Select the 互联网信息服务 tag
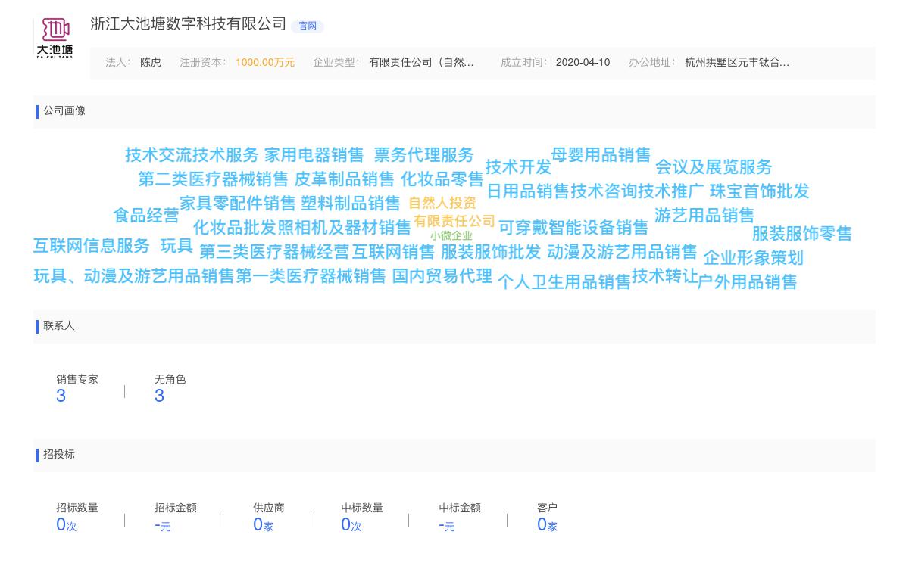Screen dimensions: 909x569 tap(92, 246)
